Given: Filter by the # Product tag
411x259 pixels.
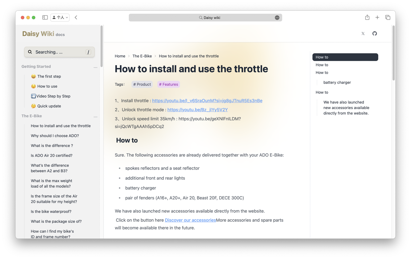Looking at the screenshot, I should click(x=142, y=84).
